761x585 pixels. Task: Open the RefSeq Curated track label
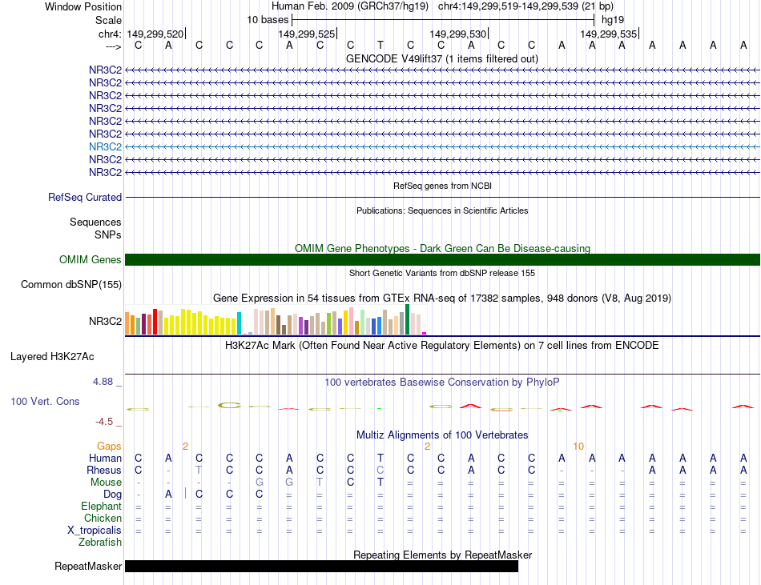click(x=85, y=197)
